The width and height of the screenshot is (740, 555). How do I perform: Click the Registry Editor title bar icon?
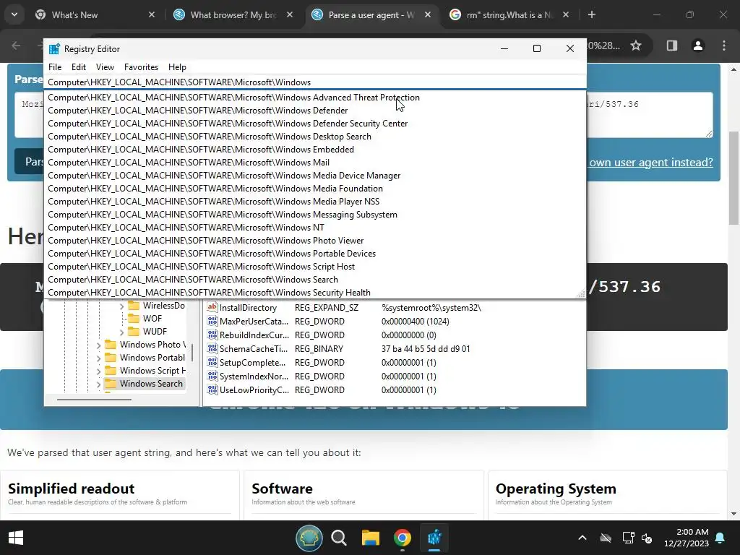click(54, 48)
